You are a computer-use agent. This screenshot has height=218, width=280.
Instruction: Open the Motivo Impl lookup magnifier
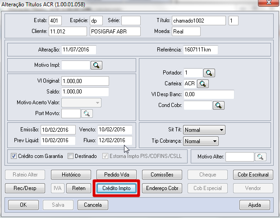tap(96, 65)
